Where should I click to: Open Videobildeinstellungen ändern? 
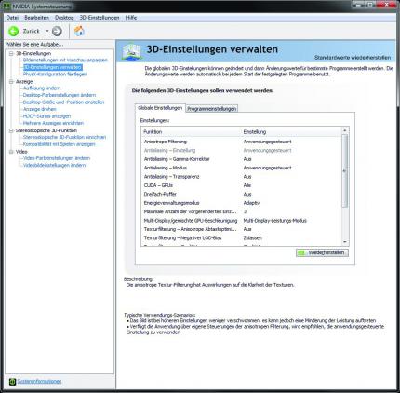click(x=54, y=165)
